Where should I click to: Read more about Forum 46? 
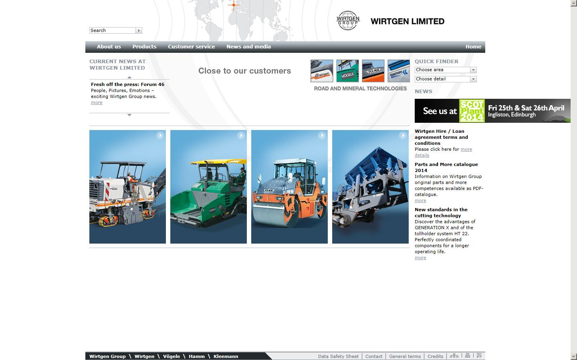point(97,102)
